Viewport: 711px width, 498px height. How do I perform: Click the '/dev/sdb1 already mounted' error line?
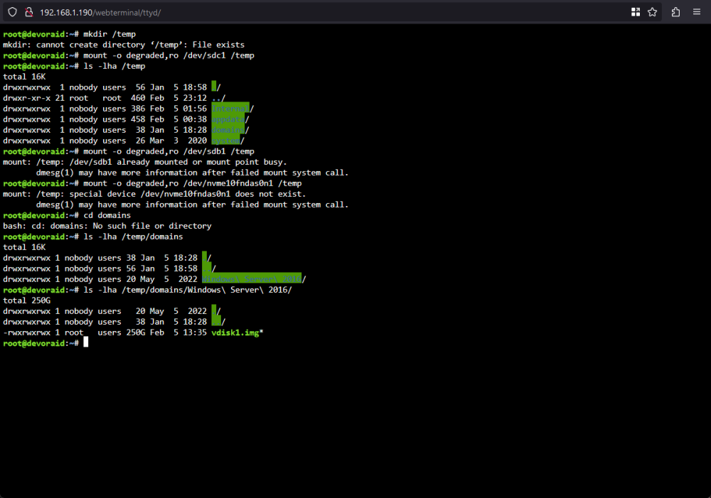pos(144,162)
